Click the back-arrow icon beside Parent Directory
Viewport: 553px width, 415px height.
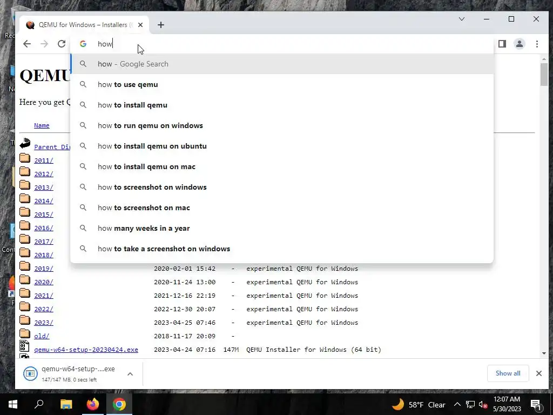pos(25,143)
